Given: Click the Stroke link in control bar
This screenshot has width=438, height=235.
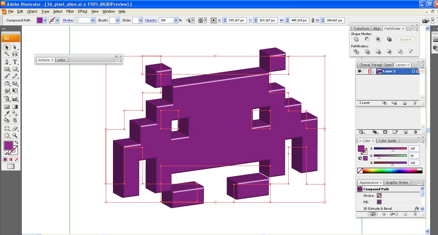Looking at the screenshot, I should point(68,20).
